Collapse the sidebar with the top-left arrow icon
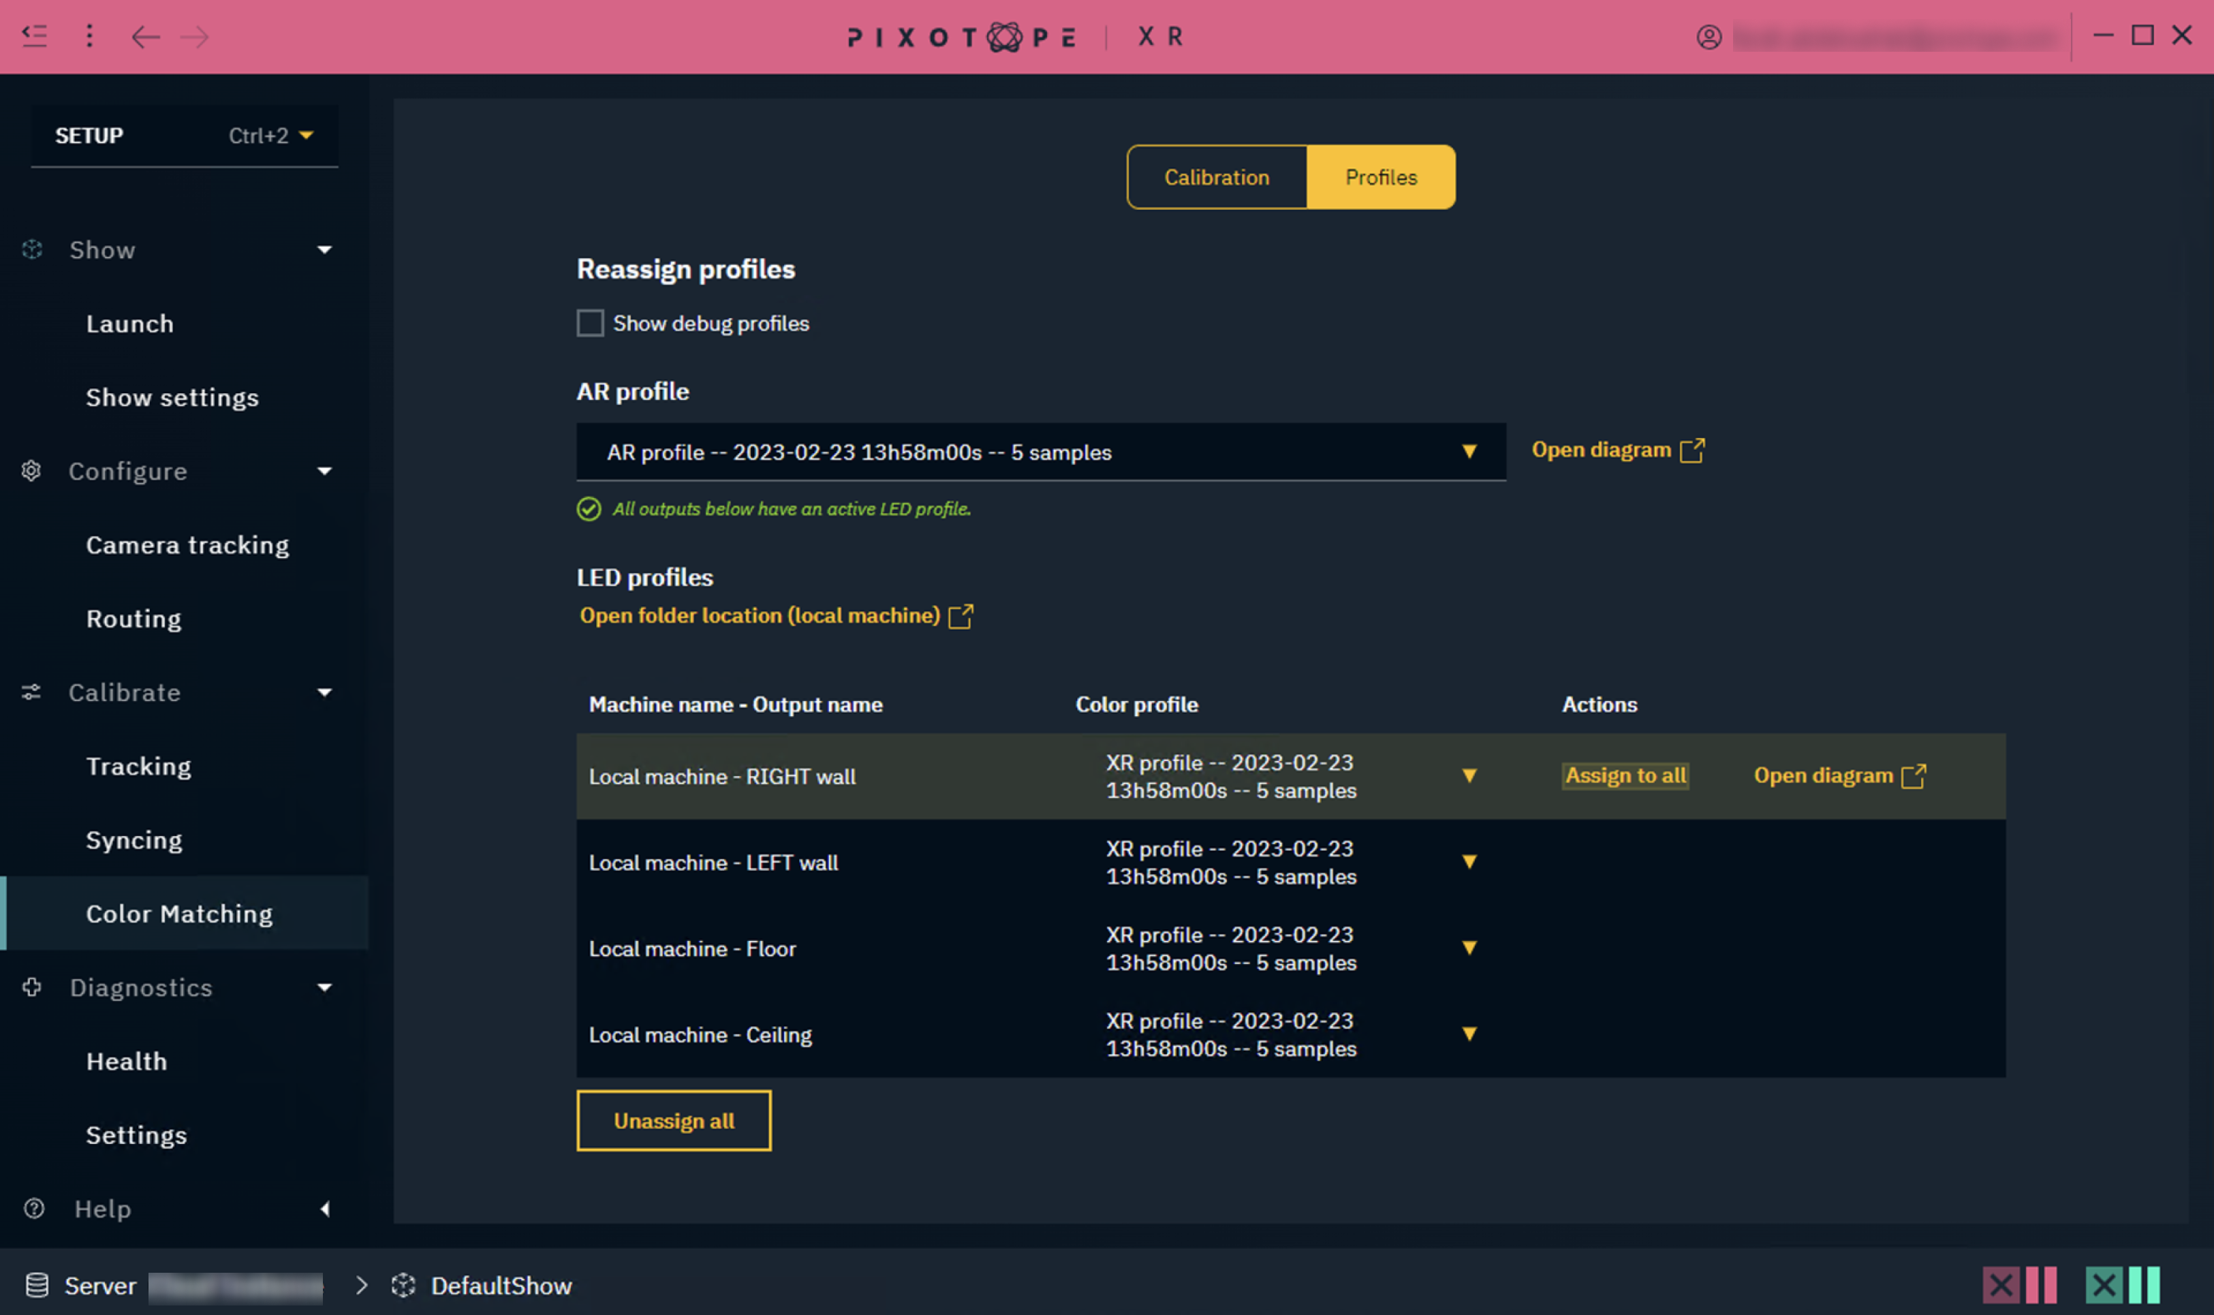The width and height of the screenshot is (2214, 1315). [35, 35]
